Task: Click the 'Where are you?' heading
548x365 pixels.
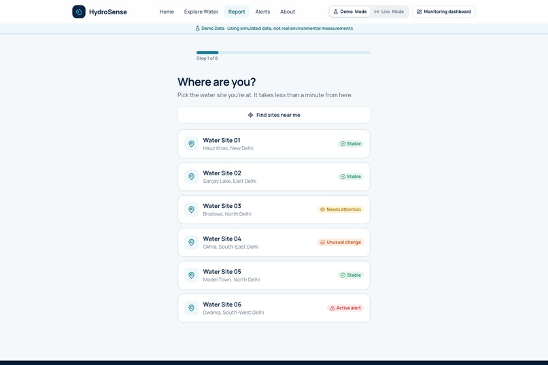Action: (x=217, y=82)
